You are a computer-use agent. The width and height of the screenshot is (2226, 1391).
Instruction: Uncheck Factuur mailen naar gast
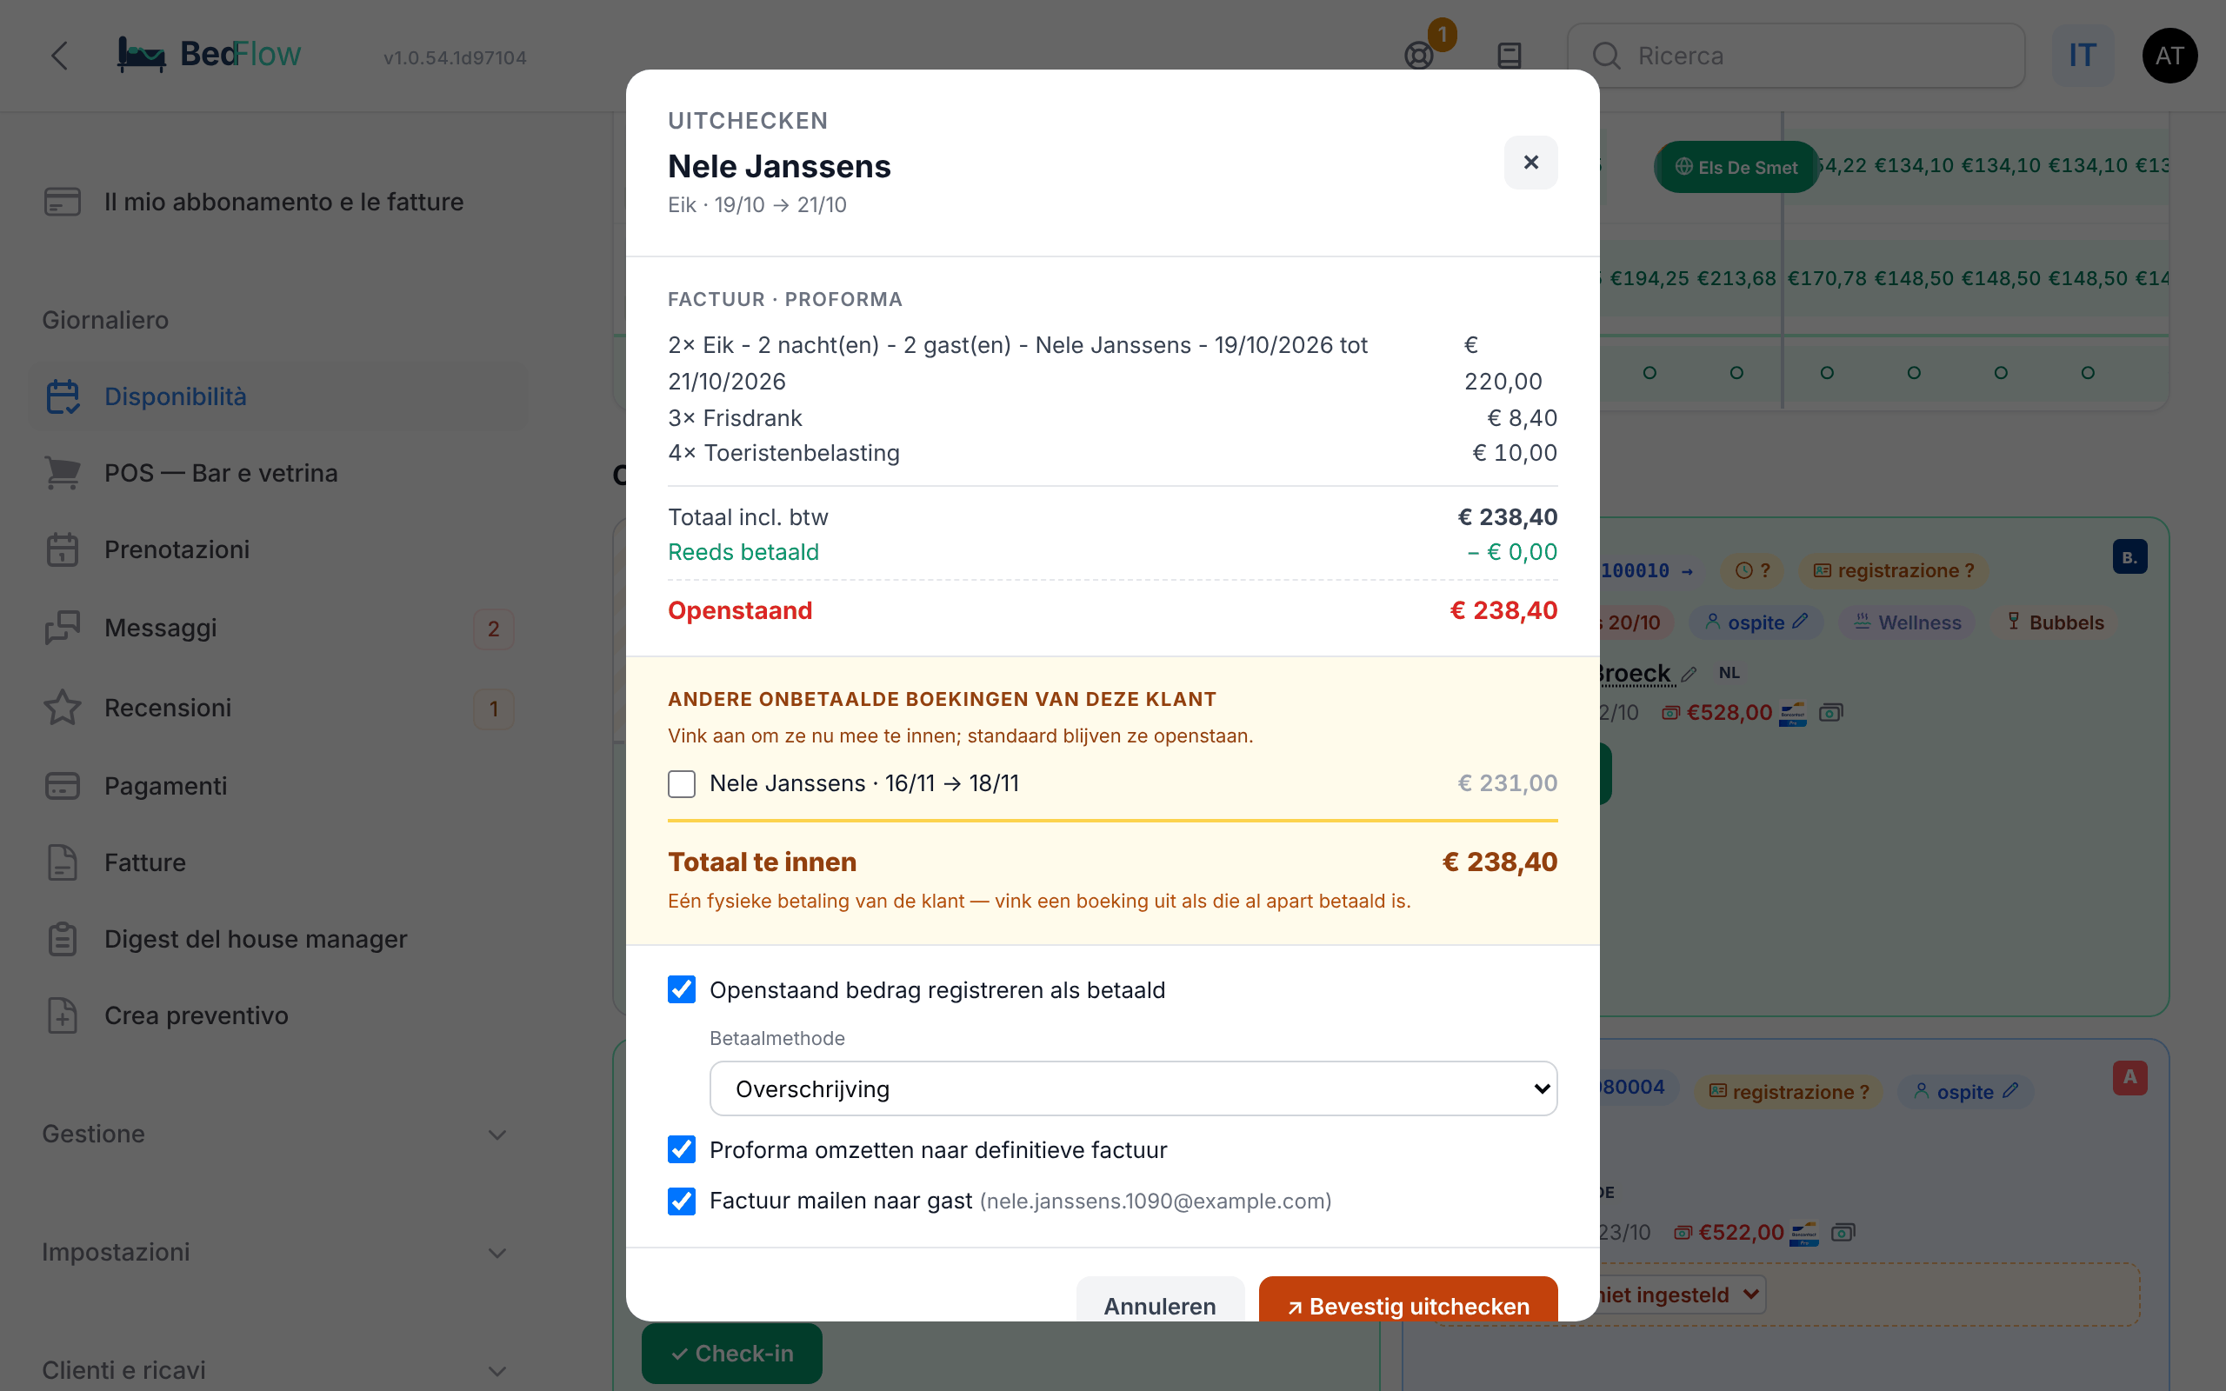[x=682, y=1201]
